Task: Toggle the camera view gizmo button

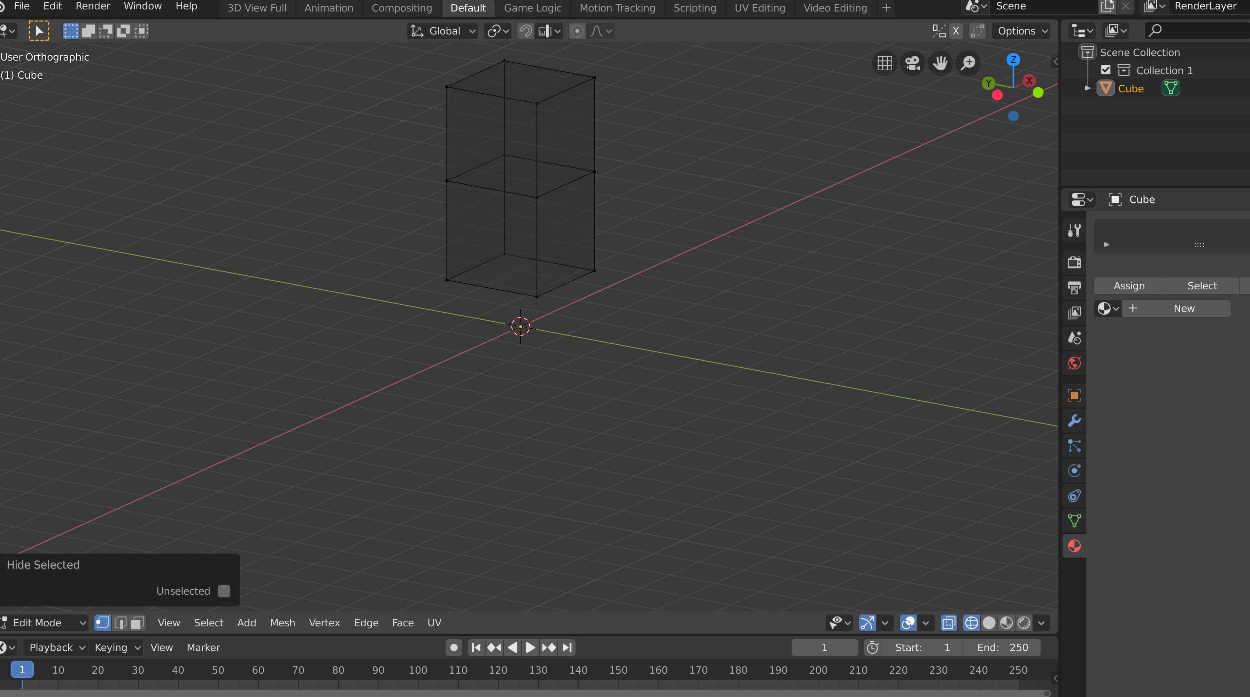Action: click(912, 63)
